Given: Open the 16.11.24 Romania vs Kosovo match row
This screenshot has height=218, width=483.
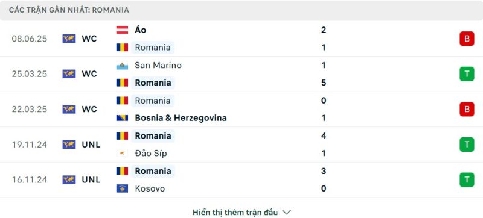Looking at the screenshot, I should pos(241,179).
